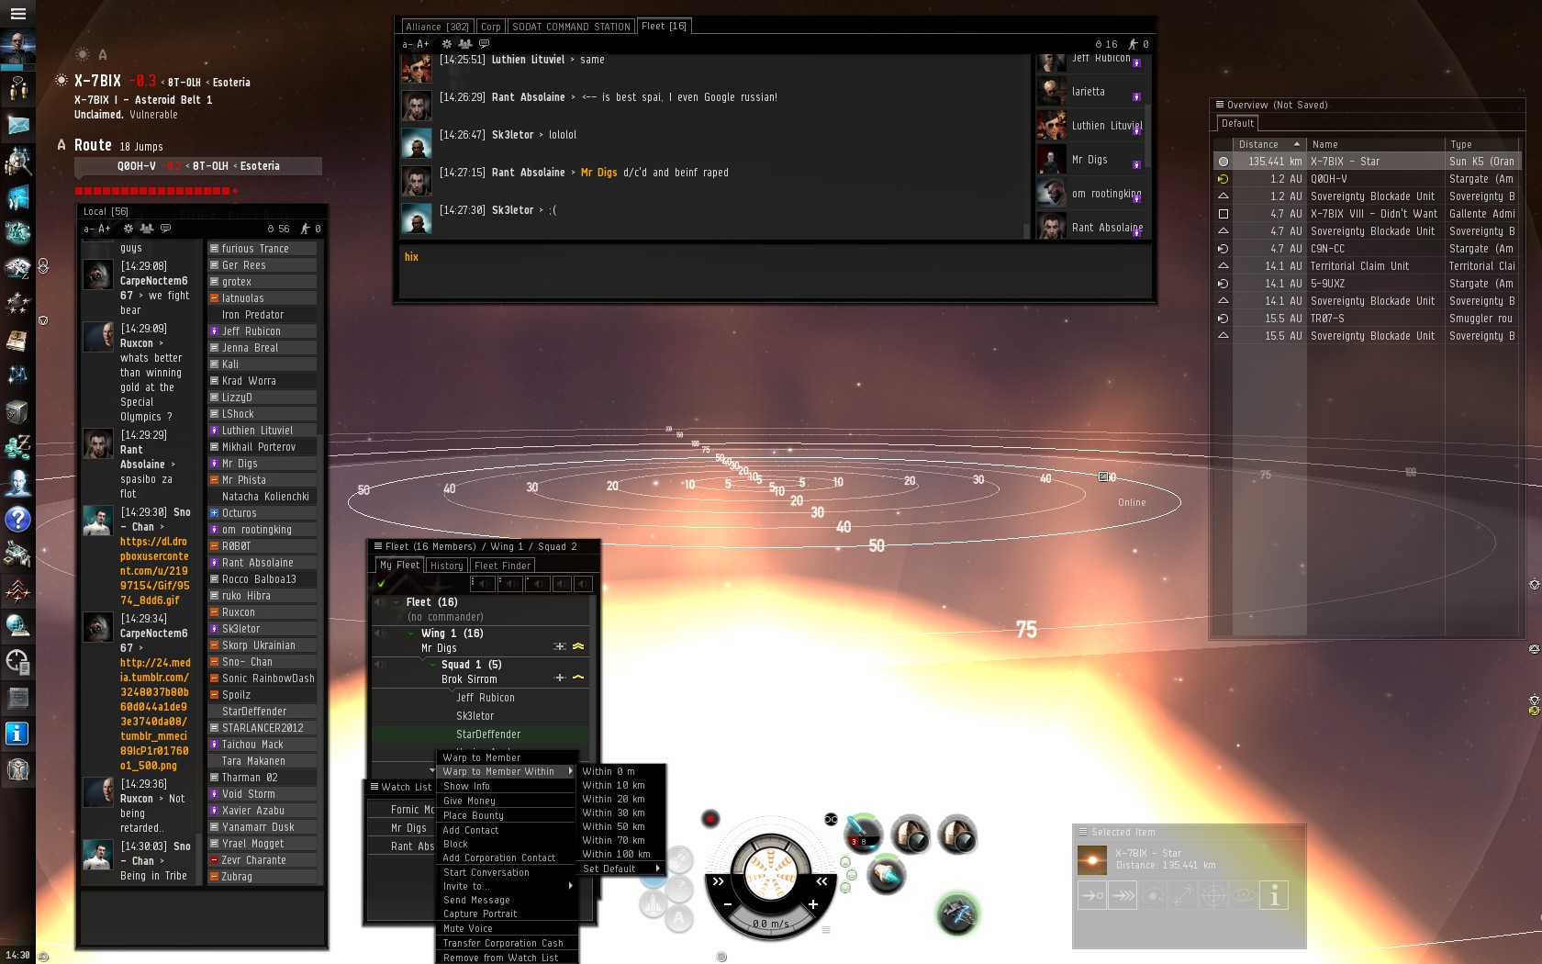
Task: Click the Q0OH-V route destination link
Action: (x=136, y=166)
